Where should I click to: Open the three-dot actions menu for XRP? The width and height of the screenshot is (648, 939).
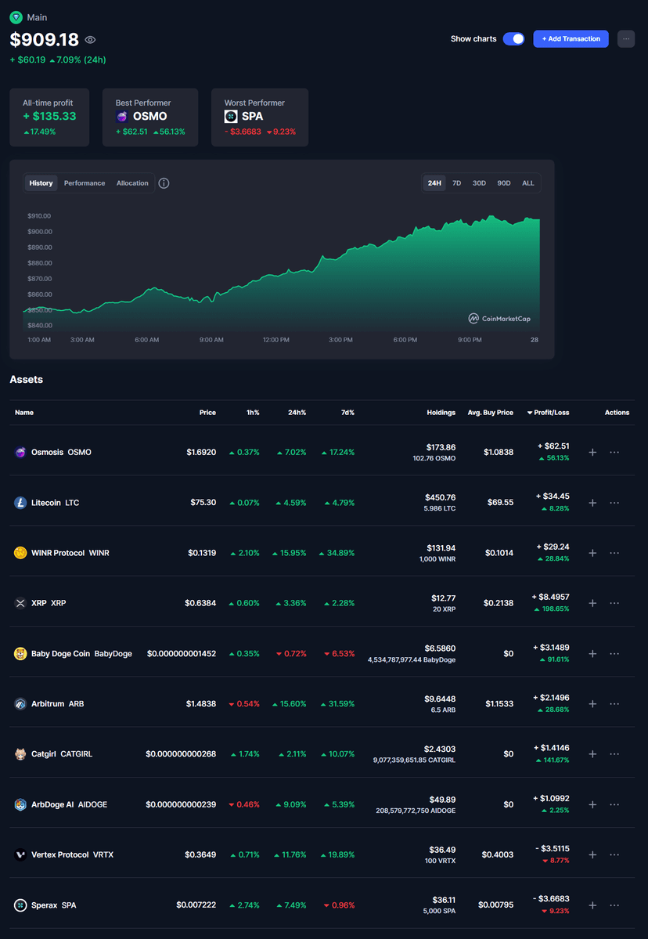pos(614,603)
